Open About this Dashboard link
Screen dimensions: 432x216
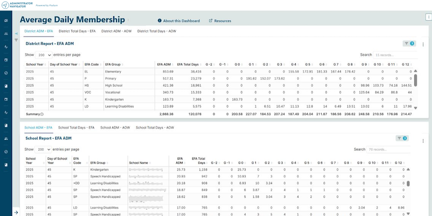pos(181,21)
